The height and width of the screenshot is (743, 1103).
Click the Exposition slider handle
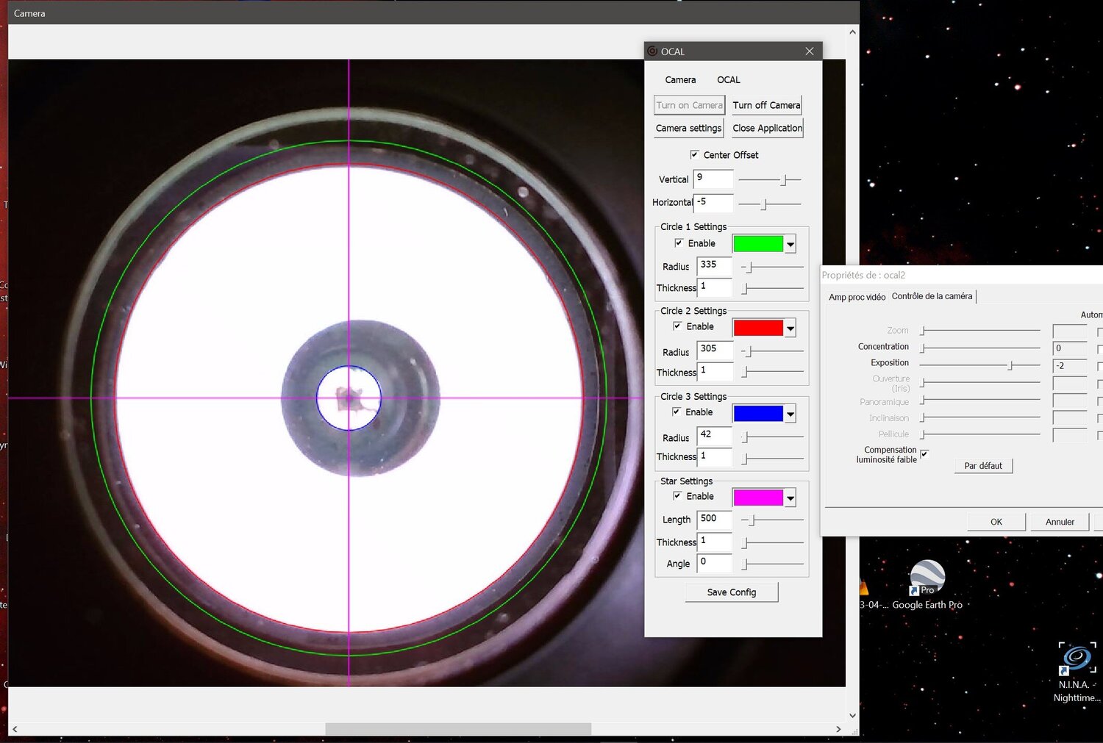click(1010, 365)
